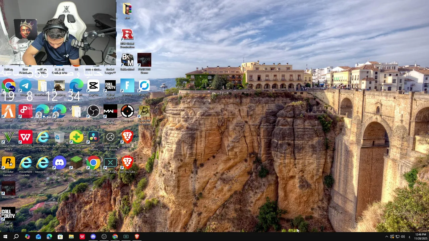Open the PANICORE Demo shortcut

click(x=144, y=64)
